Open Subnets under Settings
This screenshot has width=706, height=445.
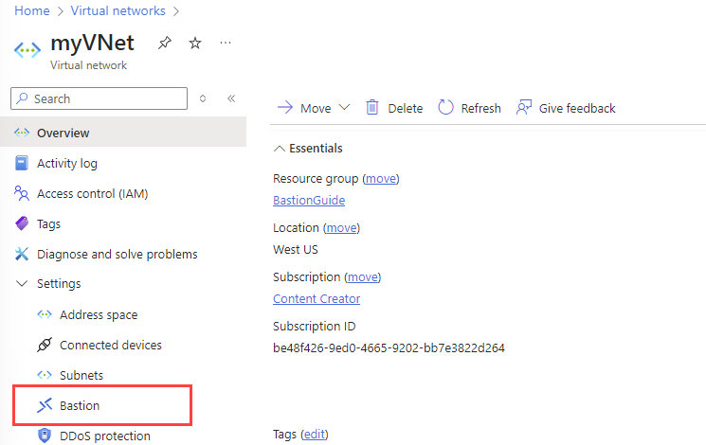81,375
